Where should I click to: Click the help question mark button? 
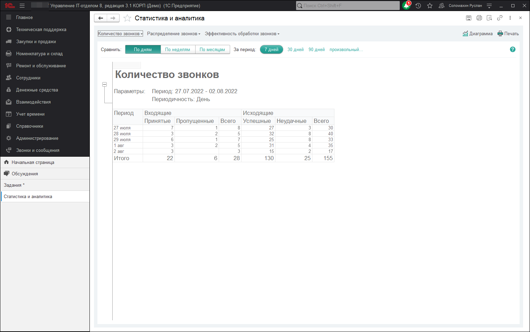(x=512, y=49)
